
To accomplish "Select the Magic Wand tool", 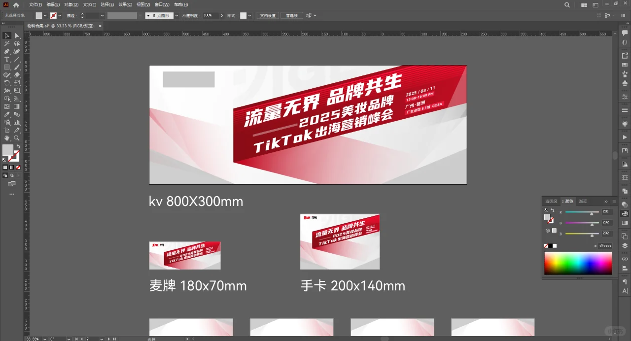I will [7, 43].
